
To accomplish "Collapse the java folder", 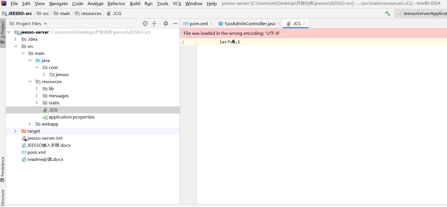I will [30, 61].
